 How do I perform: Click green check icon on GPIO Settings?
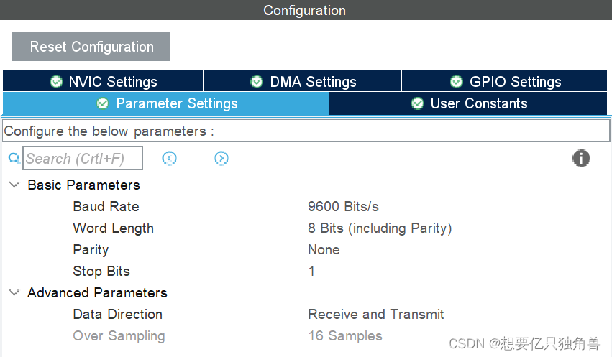pos(457,82)
